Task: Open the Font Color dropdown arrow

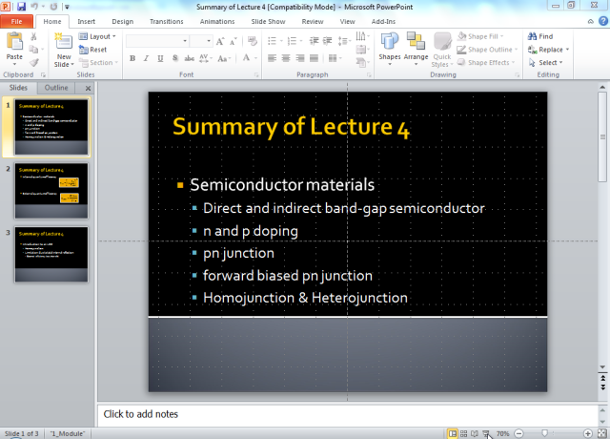Action: pyautogui.click(x=256, y=58)
